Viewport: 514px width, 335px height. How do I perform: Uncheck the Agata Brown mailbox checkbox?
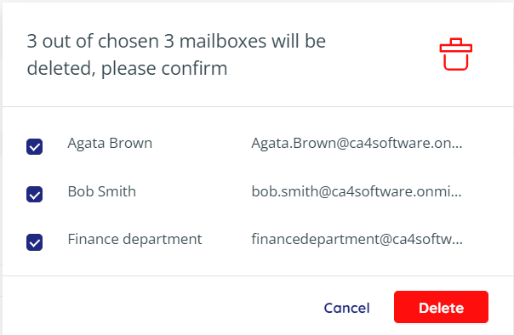tap(34, 146)
